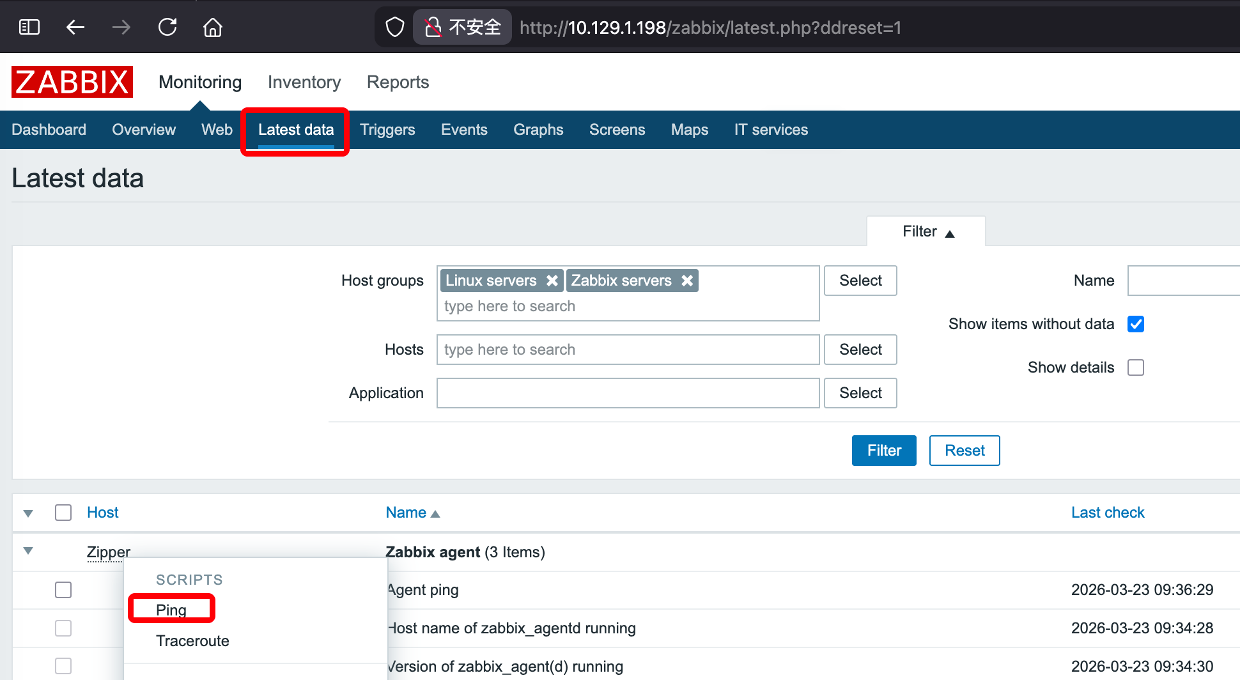Open the browser home page icon
The image size is (1240, 680).
[213, 27]
